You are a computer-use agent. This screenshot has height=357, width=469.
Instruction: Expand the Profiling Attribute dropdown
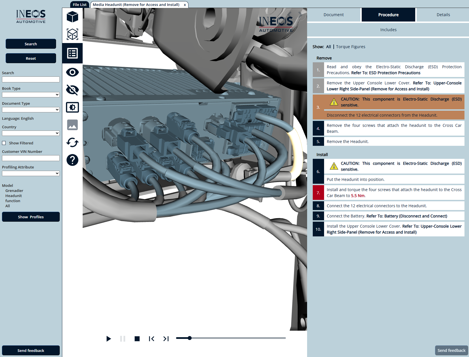click(x=31, y=173)
